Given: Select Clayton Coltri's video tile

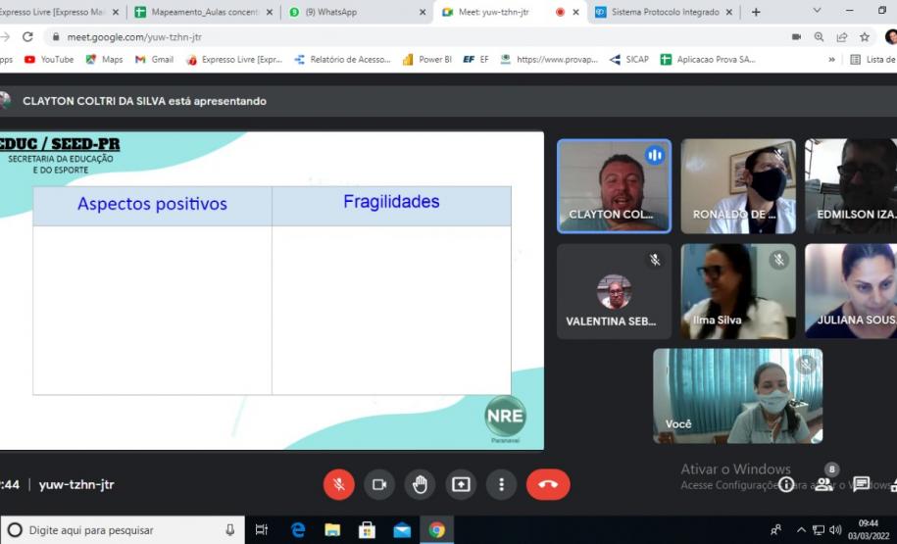Looking at the screenshot, I should tap(614, 185).
